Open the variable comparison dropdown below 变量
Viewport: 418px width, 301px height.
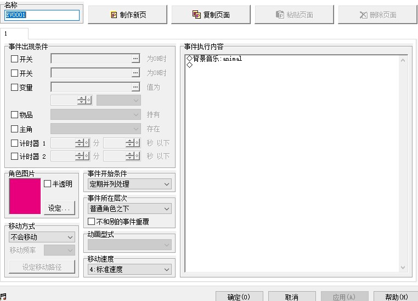click(118, 100)
